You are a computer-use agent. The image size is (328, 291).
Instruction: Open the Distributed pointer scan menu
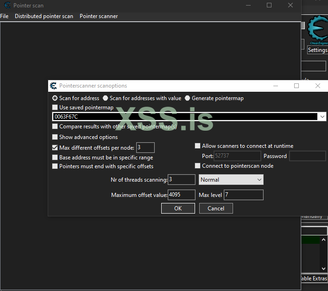pyautogui.click(x=44, y=16)
